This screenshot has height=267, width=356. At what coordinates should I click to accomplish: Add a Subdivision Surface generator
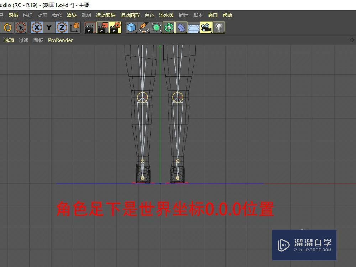[156, 27]
